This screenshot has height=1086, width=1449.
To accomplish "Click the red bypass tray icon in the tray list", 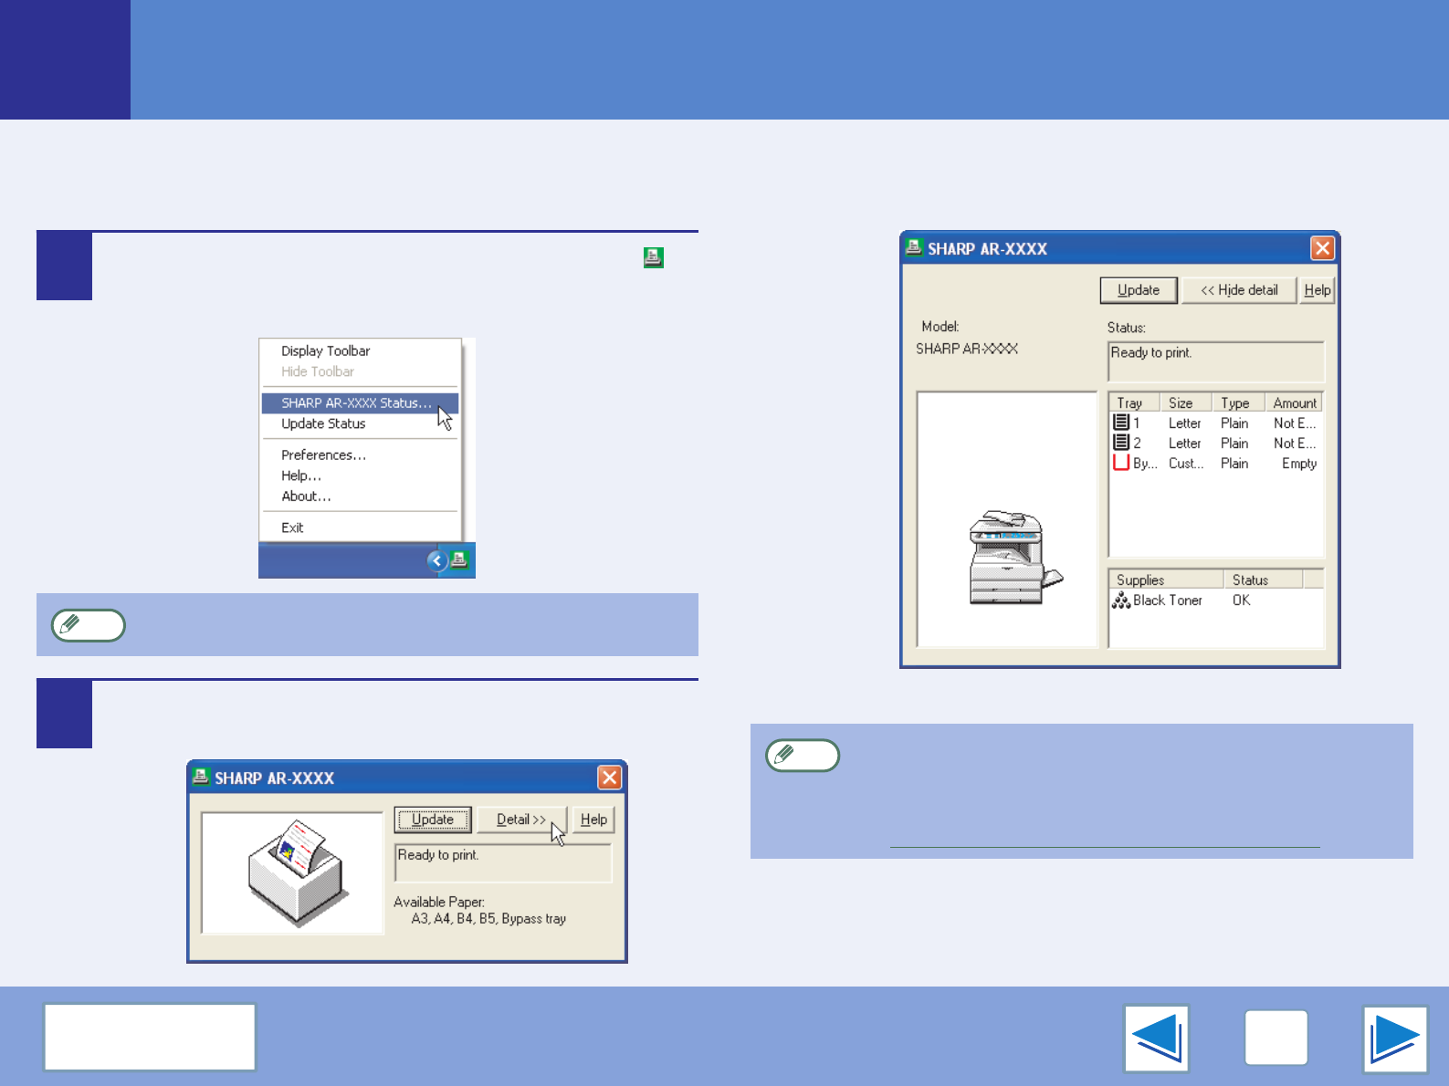I will click(1121, 463).
